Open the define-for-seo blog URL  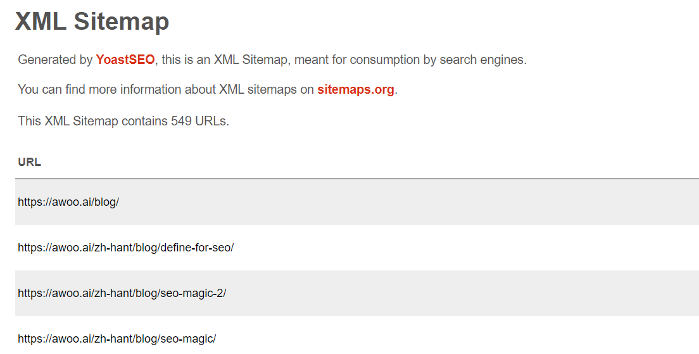coord(126,248)
